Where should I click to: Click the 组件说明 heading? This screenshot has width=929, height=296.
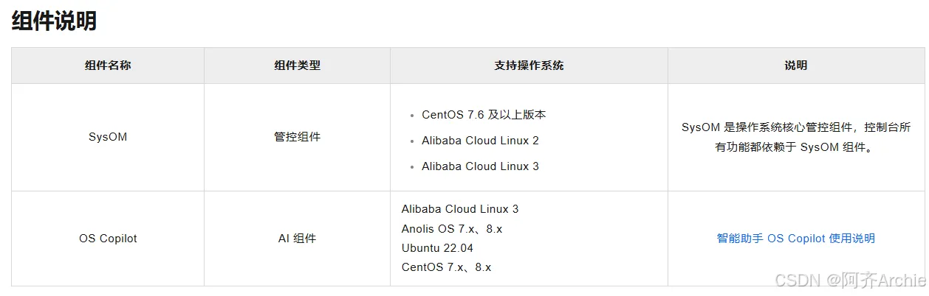click(54, 21)
